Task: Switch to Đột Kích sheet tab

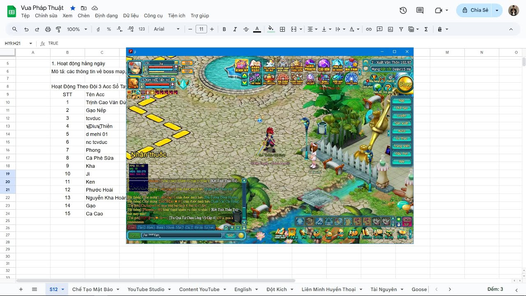Action: pyautogui.click(x=277, y=289)
